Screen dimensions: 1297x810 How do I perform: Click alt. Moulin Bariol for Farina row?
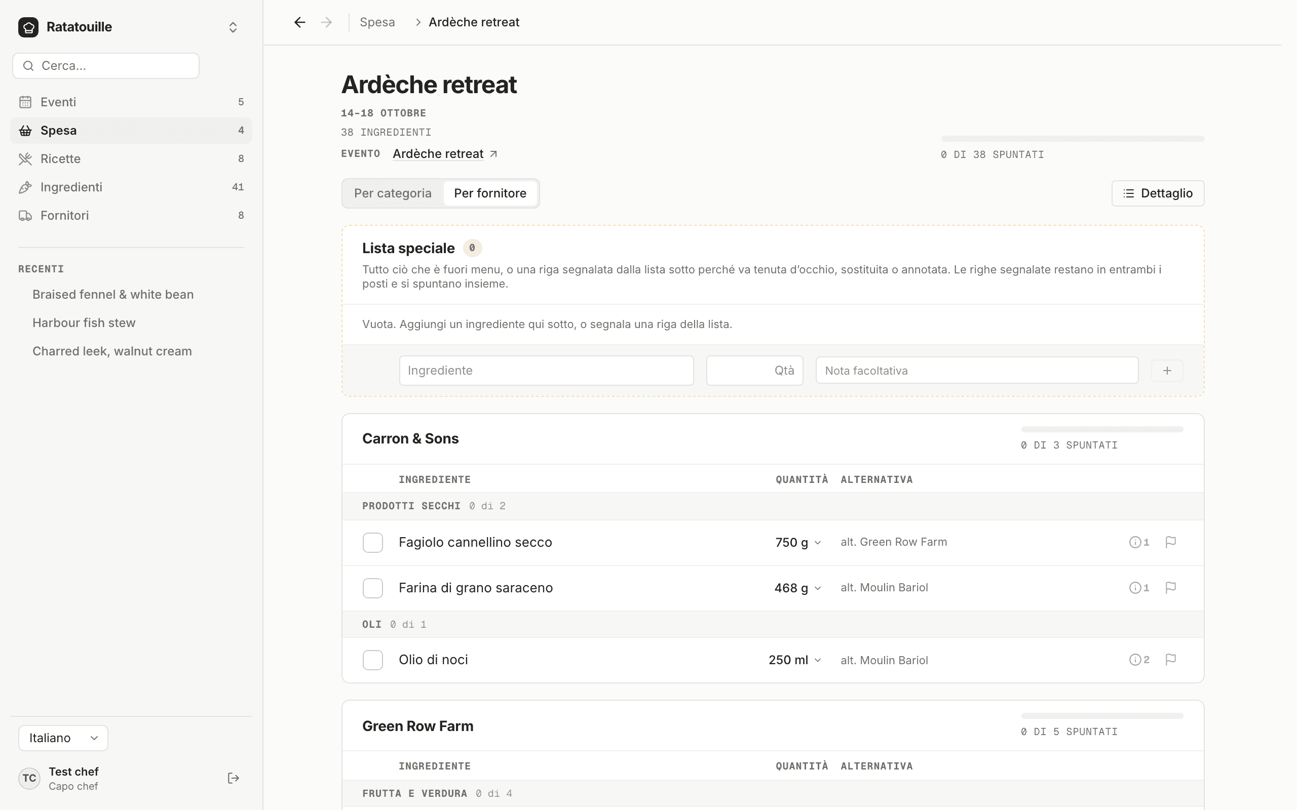point(884,588)
